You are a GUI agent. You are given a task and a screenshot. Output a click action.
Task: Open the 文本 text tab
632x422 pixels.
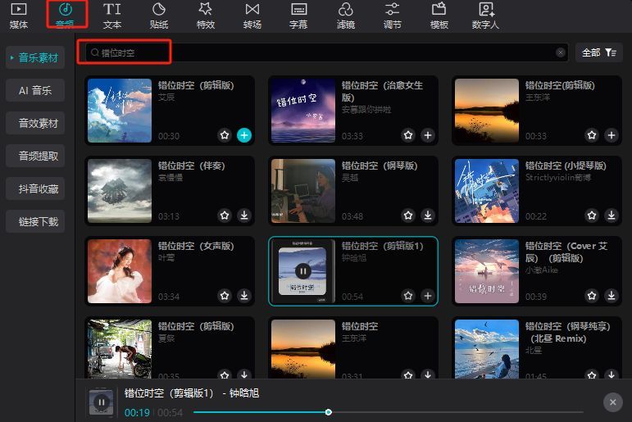coord(112,16)
